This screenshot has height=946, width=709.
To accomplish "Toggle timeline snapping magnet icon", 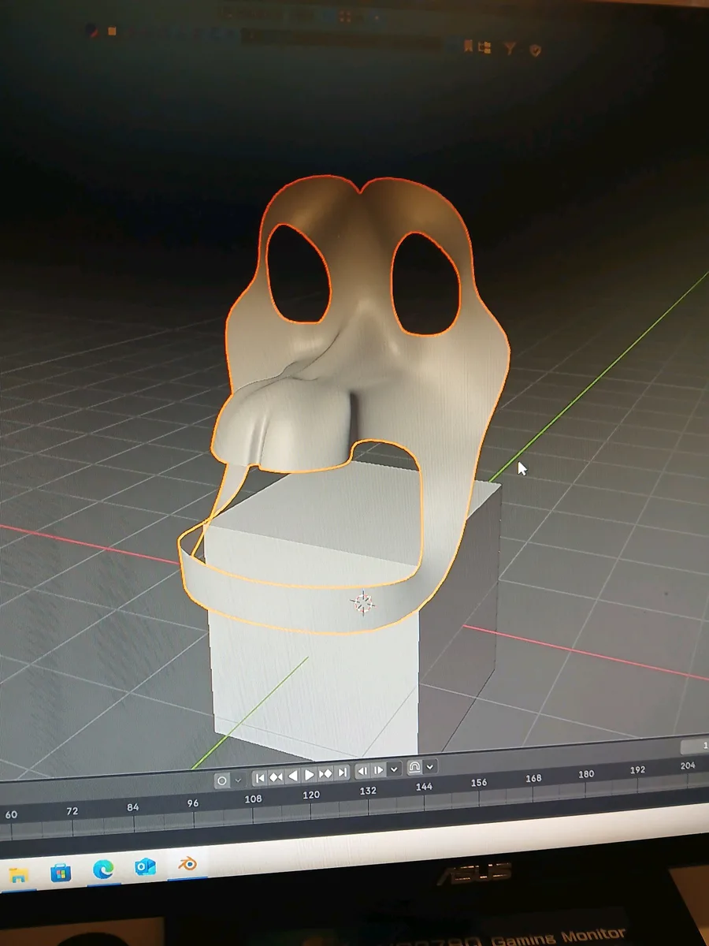I will tap(414, 767).
